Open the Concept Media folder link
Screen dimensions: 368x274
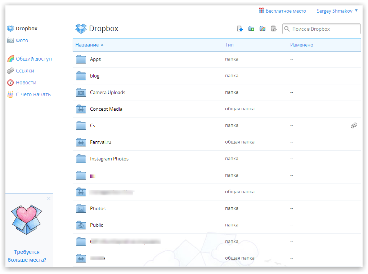coord(106,109)
